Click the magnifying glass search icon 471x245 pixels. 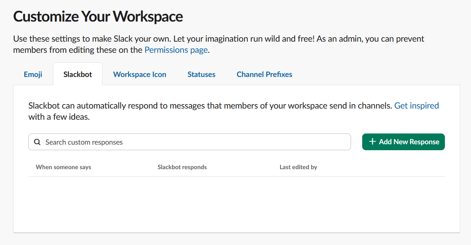(37, 142)
